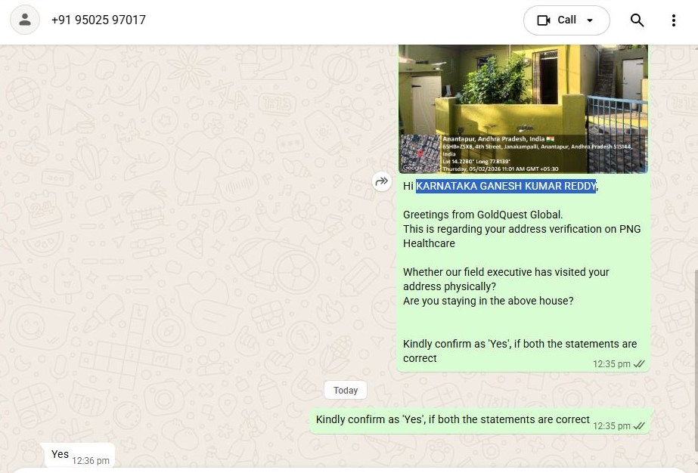Click the Call button label
This screenshot has height=473, width=698.
pyautogui.click(x=566, y=20)
